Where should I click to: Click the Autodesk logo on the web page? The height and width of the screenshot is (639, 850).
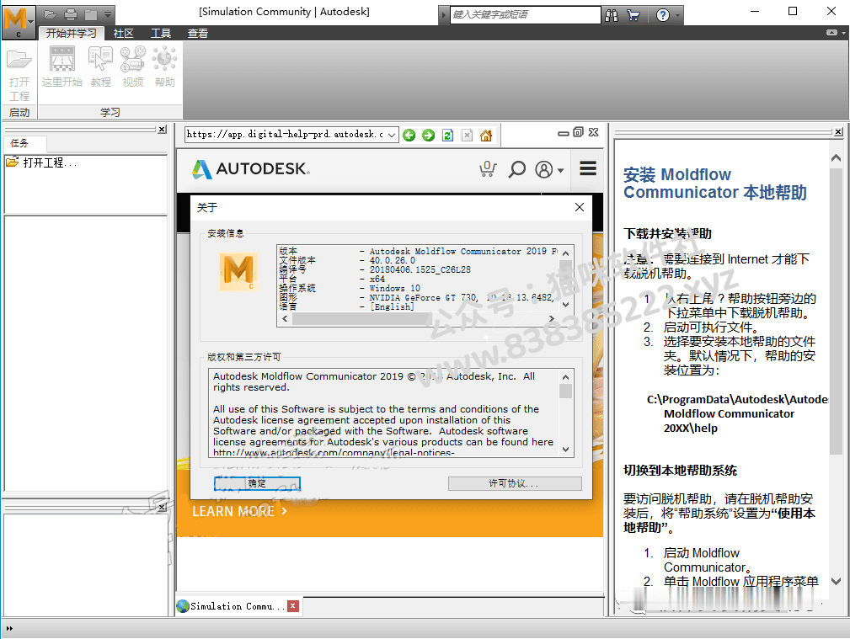(251, 169)
